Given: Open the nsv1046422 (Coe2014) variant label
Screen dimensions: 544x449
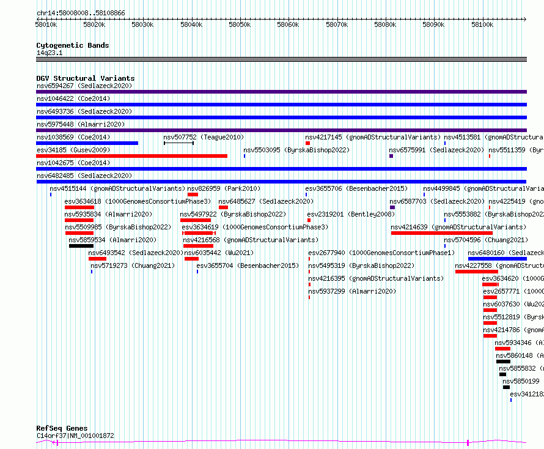Looking at the screenshot, I should tap(73, 98).
